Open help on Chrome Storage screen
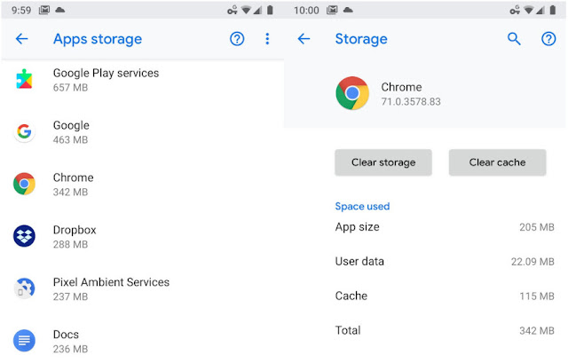 (548, 39)
